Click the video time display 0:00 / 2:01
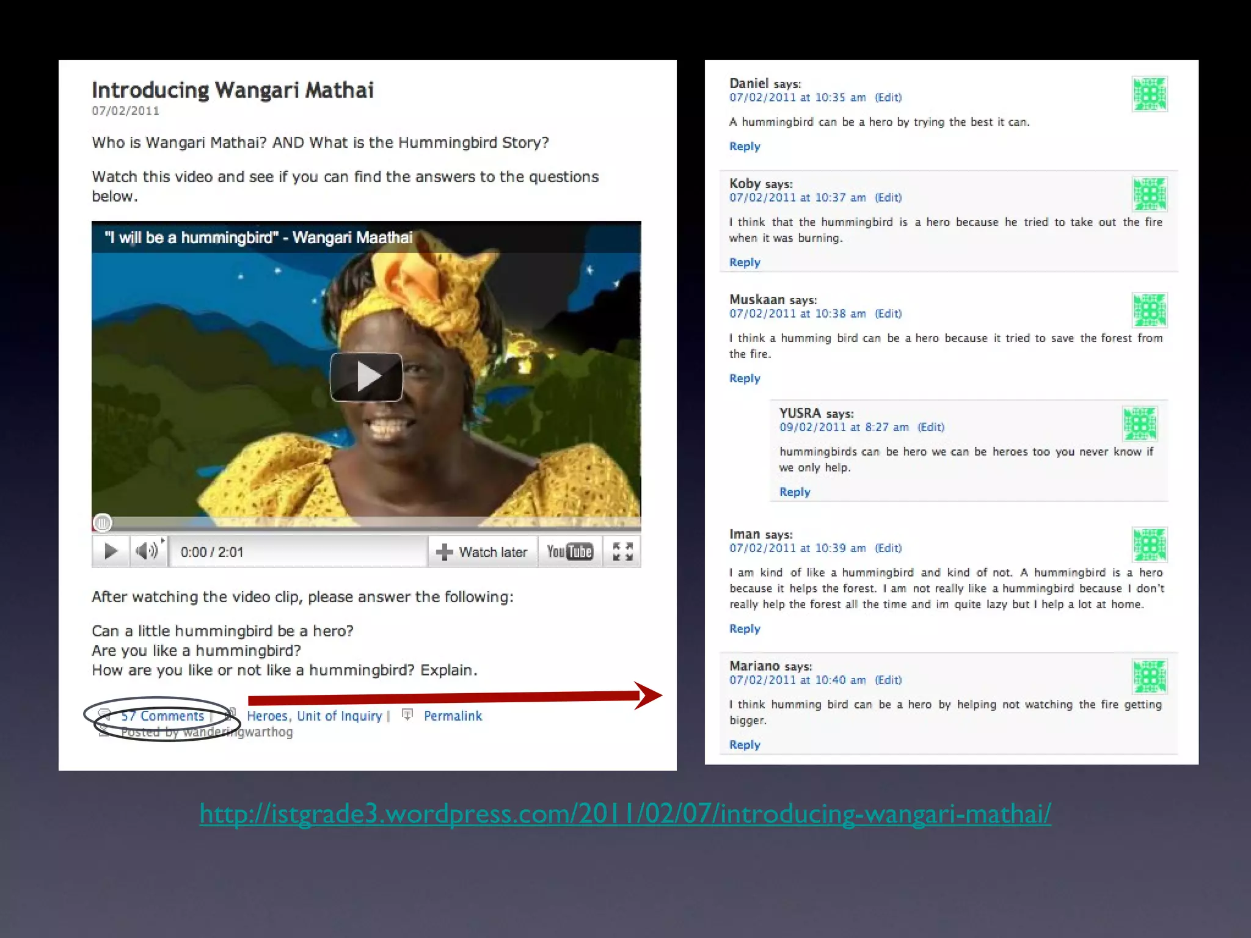 click(212, 552)
